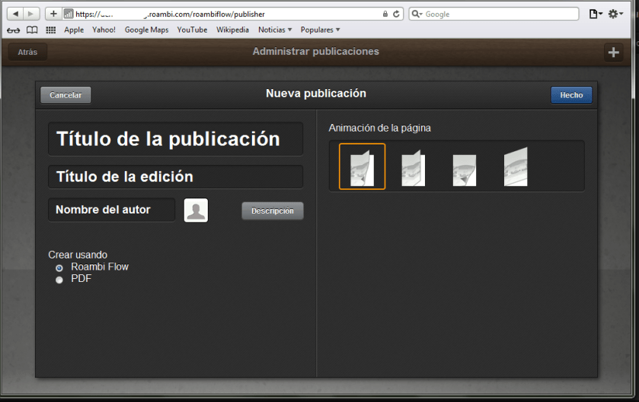Select the Roambi Flow radio option
This screenshot has height=402, width=639.
pyautogui.click(x=59, y=267)
